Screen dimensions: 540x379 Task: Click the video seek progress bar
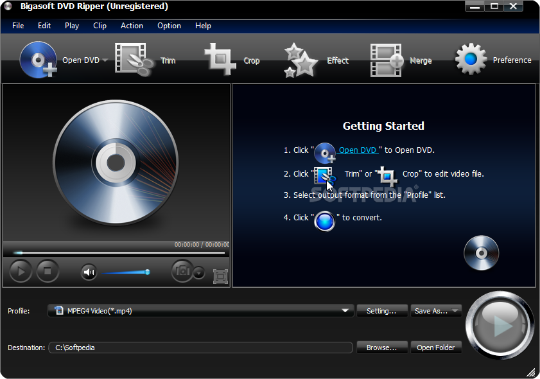pyautogui.click(x=119, y=253)
